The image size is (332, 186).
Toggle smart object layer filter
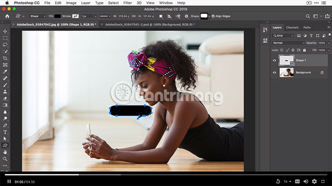[x=324, y=36]
